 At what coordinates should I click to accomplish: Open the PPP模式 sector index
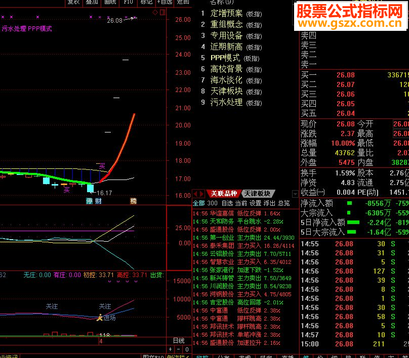235,58
